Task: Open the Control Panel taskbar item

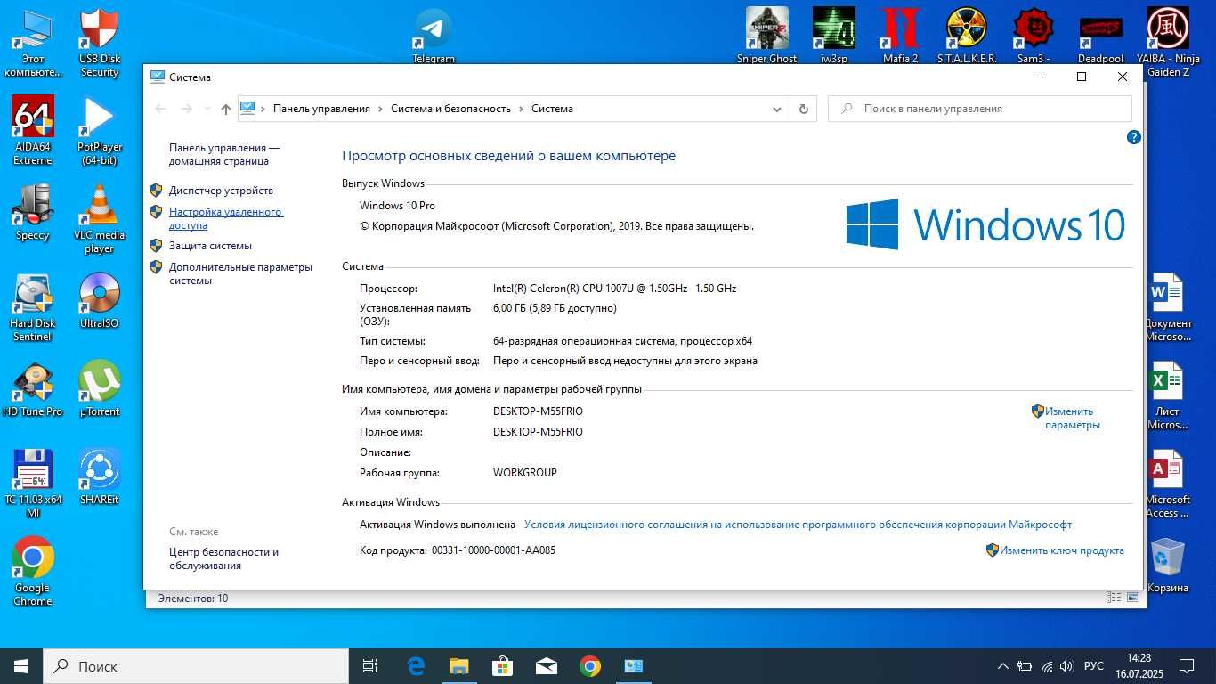Action: [x=634, y=666]
